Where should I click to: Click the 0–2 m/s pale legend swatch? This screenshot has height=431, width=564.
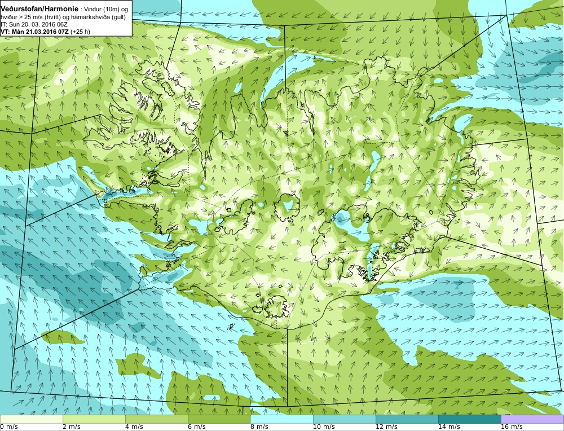click(x=32, y=419)
